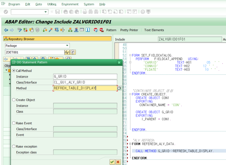226x165 pixels.
Task: Jump to Last Page icon
Action: coord(121,12)
